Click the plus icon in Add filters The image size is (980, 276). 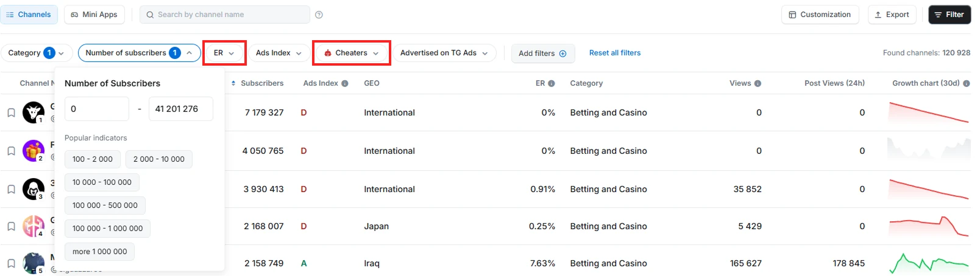[x=563, y=53]
